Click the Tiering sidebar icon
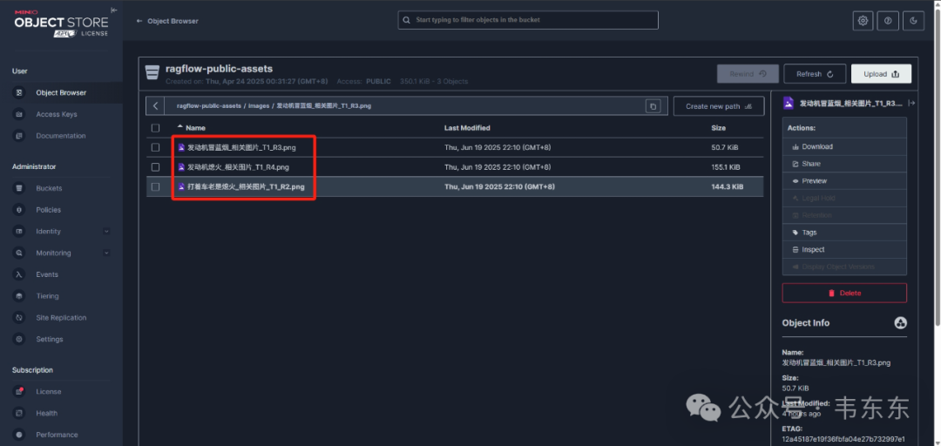This screenshot has height=446, width=941. pyautogui.click(x=19, y=296)
